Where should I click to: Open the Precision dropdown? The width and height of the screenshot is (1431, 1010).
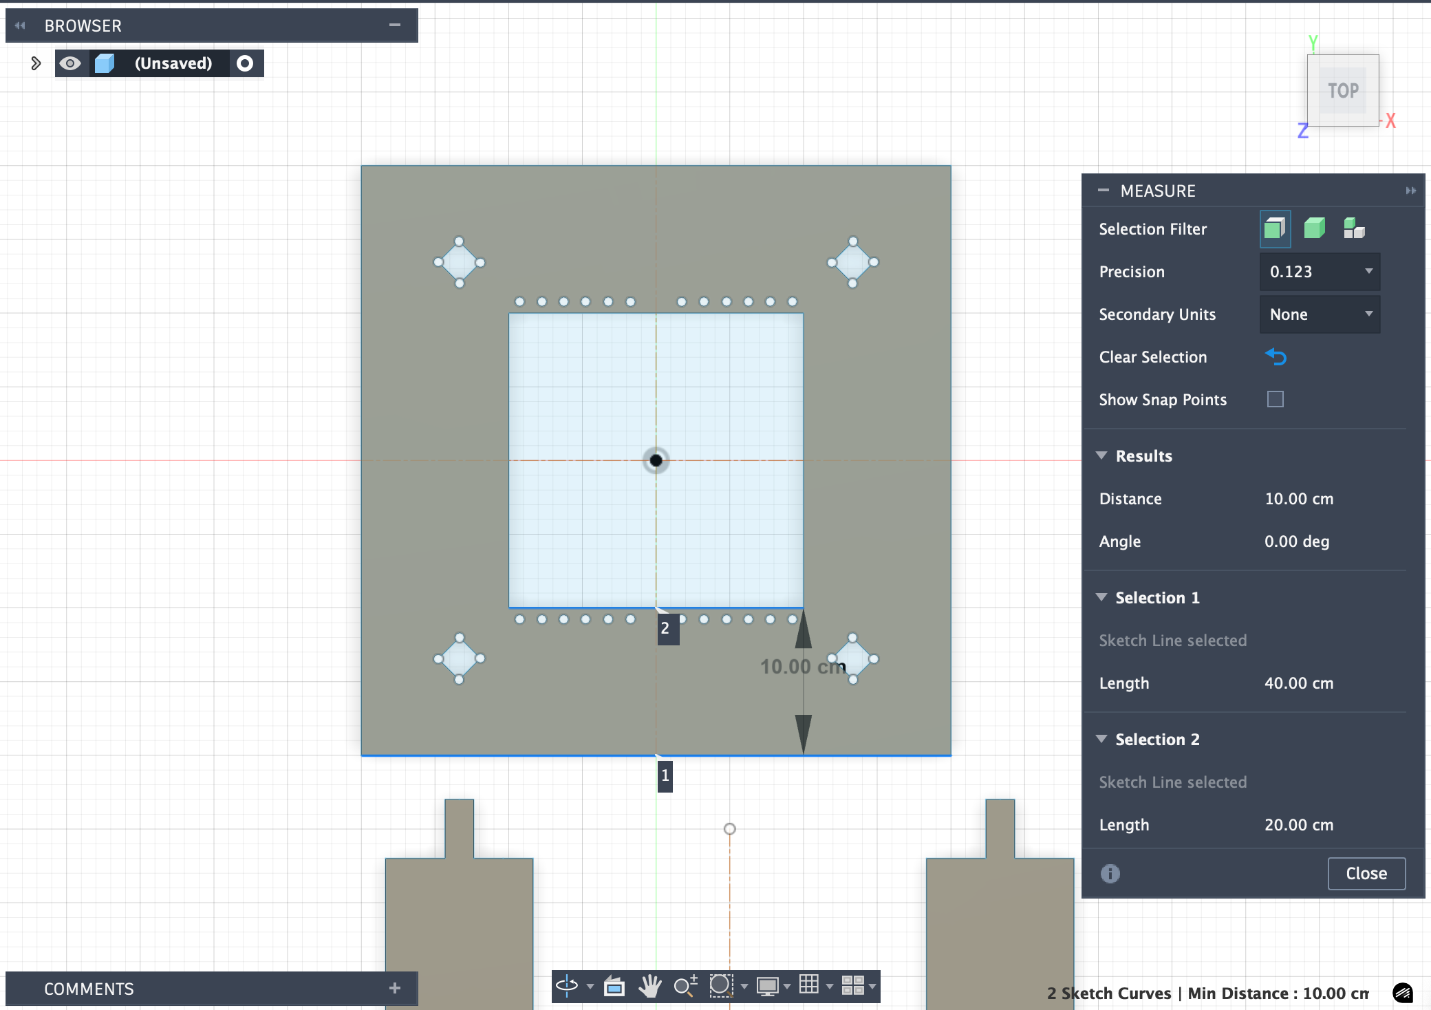tap(1319, 272)
